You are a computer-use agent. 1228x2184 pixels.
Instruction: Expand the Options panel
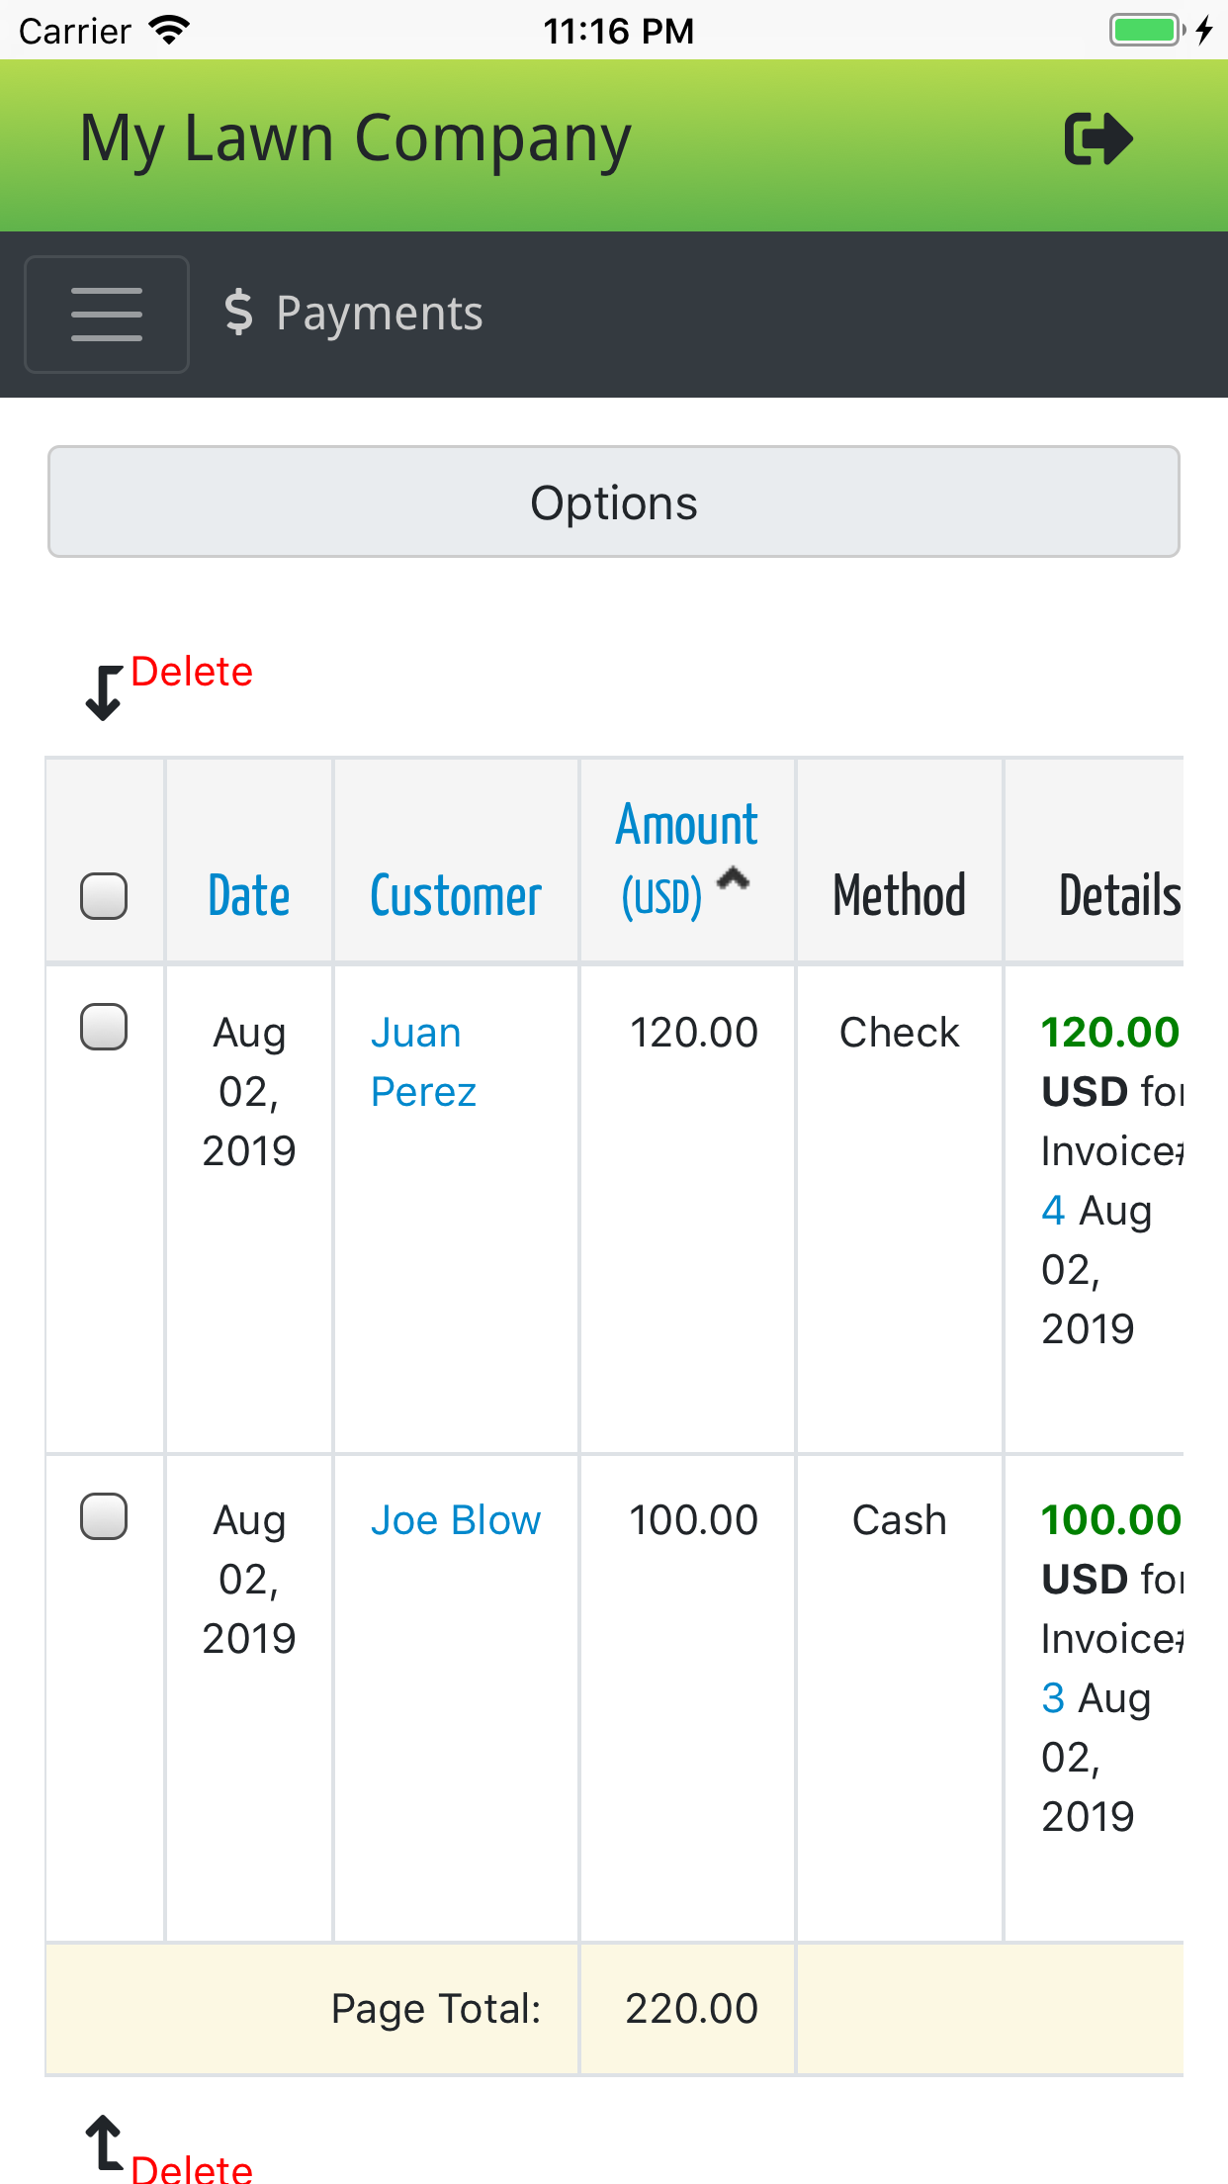click(614, 502)
